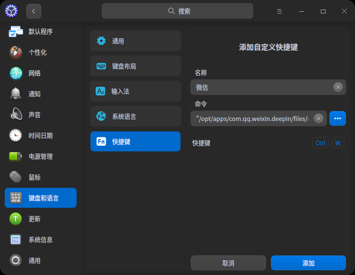Click the 快捷键 Fn icon
The image size is (355, 275).
101,141
